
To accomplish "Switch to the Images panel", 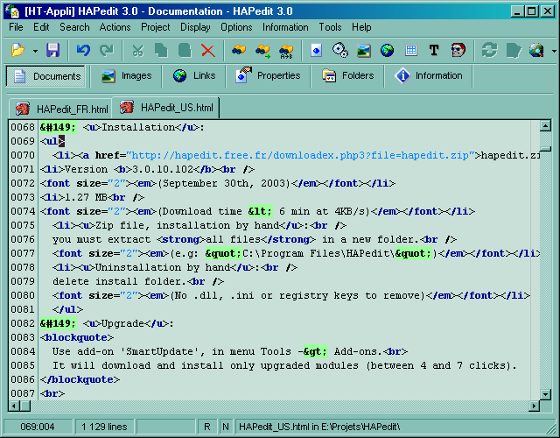I will tap(126, 76).
